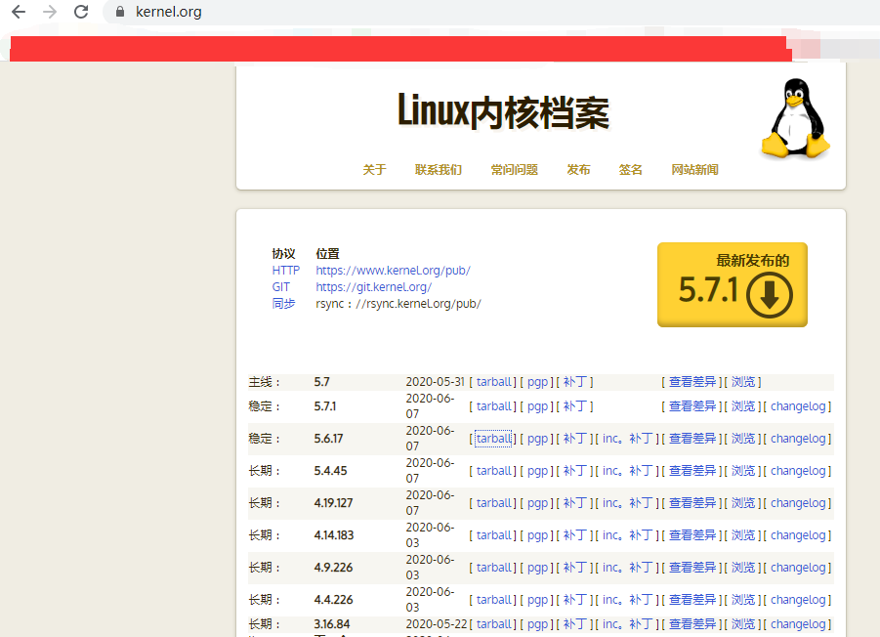Viewport: 880px width, 637px height.
Task: Open https://www.kernel.org/pub/ link
Action: (393, 271)
